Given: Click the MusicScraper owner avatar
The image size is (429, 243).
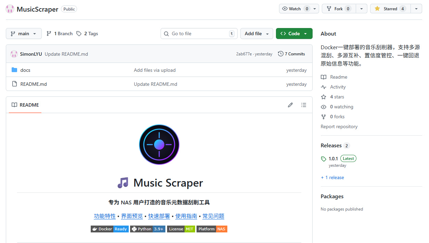Looking at the screenshot, I should 10,9.
